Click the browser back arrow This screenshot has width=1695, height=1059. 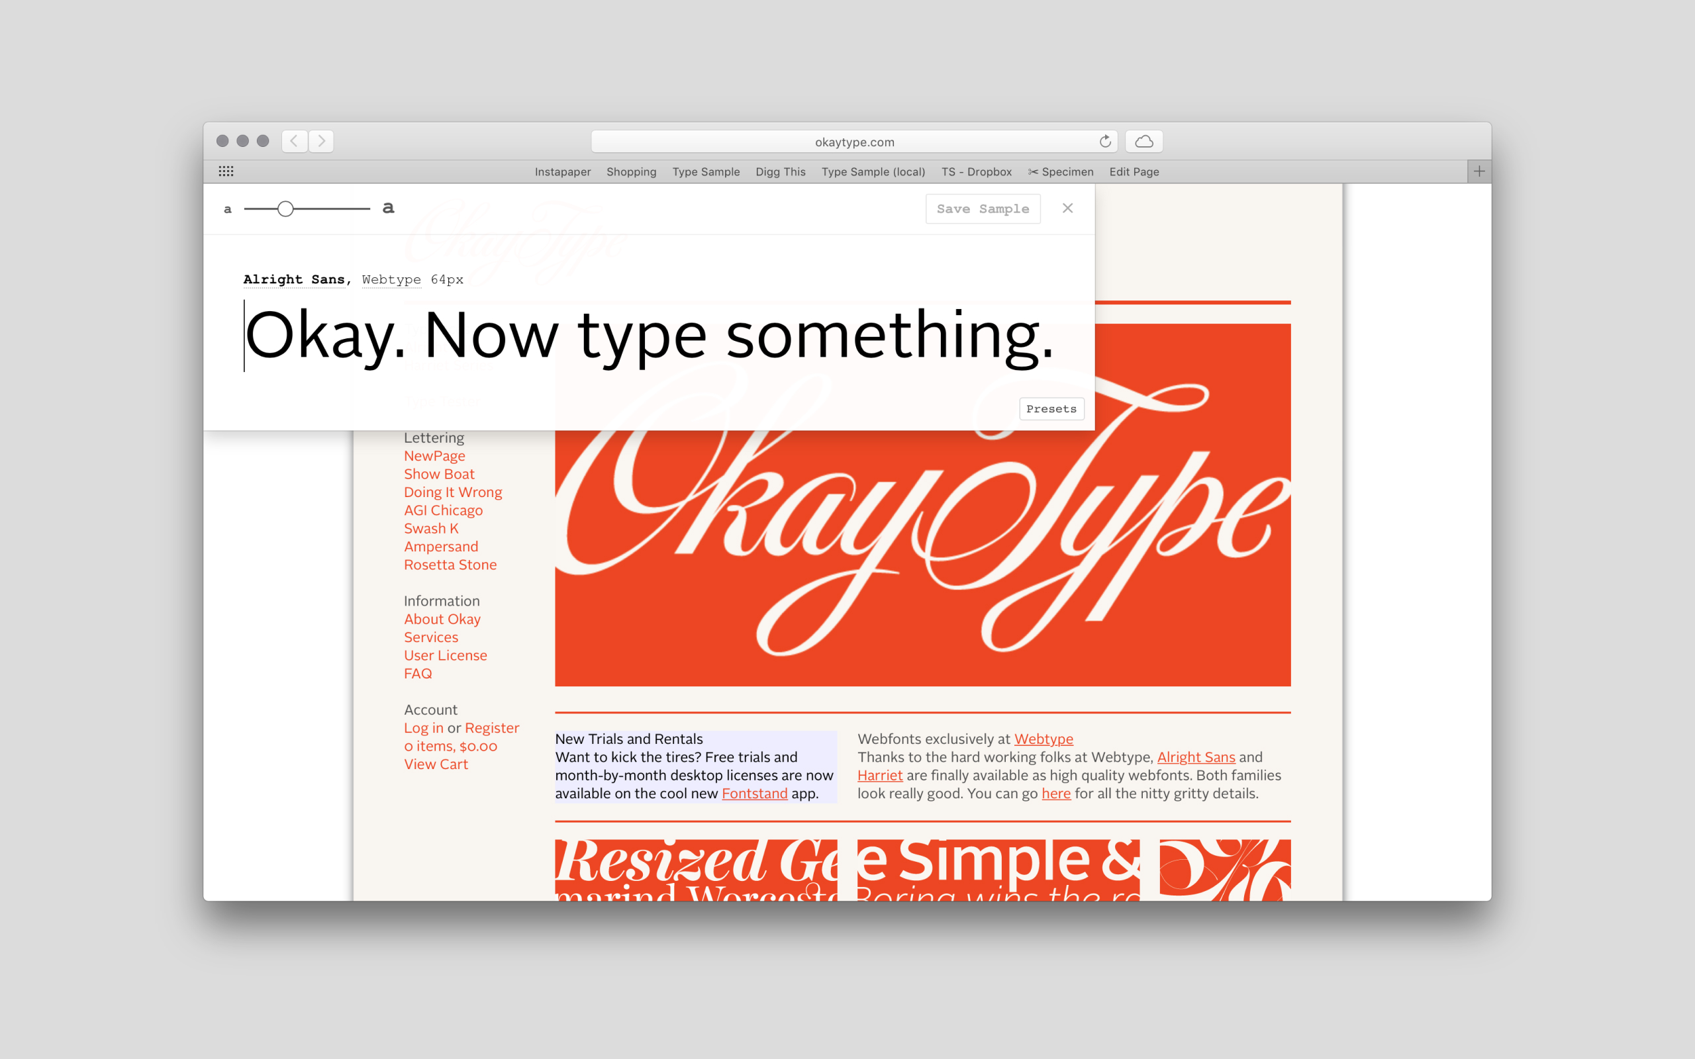pos(294,141)
